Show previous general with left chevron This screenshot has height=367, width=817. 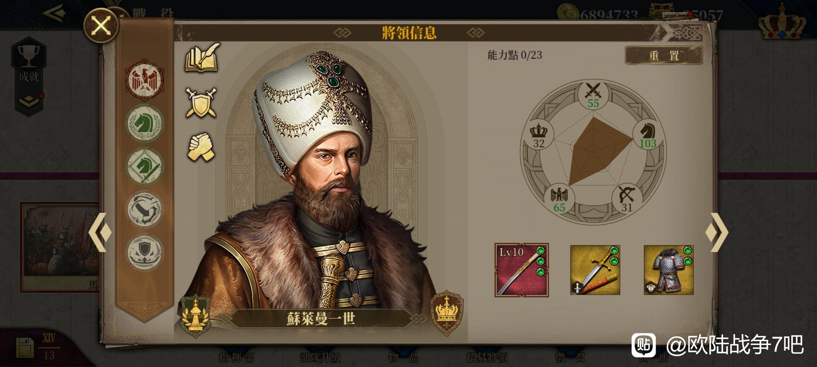100,232
